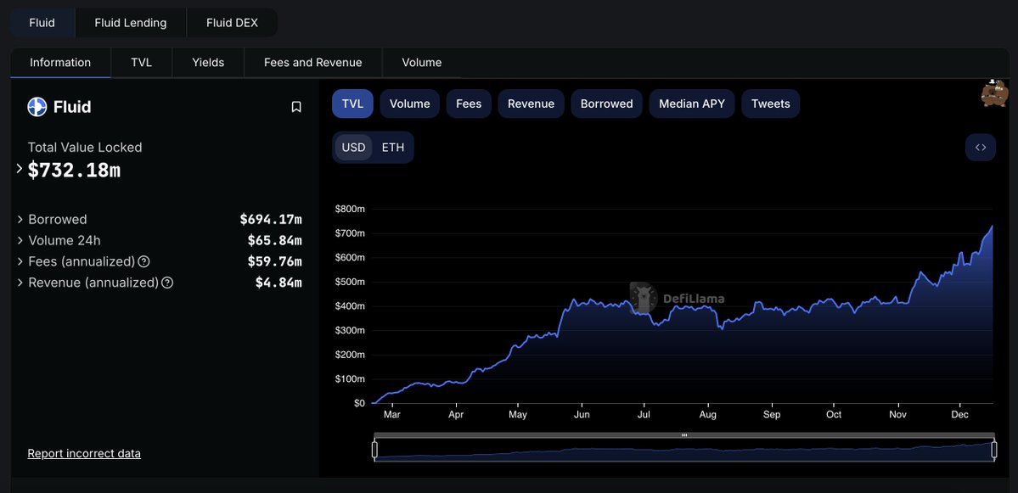Expand the Borrowed row details
The width and height of the screenshot is (1018, 493).
pos(20,219)
